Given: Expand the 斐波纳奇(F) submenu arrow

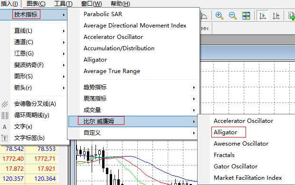Looking at the screenshot, I should point(64,65).
